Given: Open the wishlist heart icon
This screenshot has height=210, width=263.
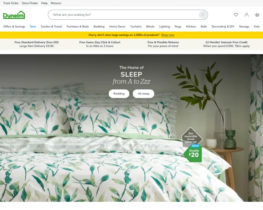Looking at the screenshot, I should (236, 15).
